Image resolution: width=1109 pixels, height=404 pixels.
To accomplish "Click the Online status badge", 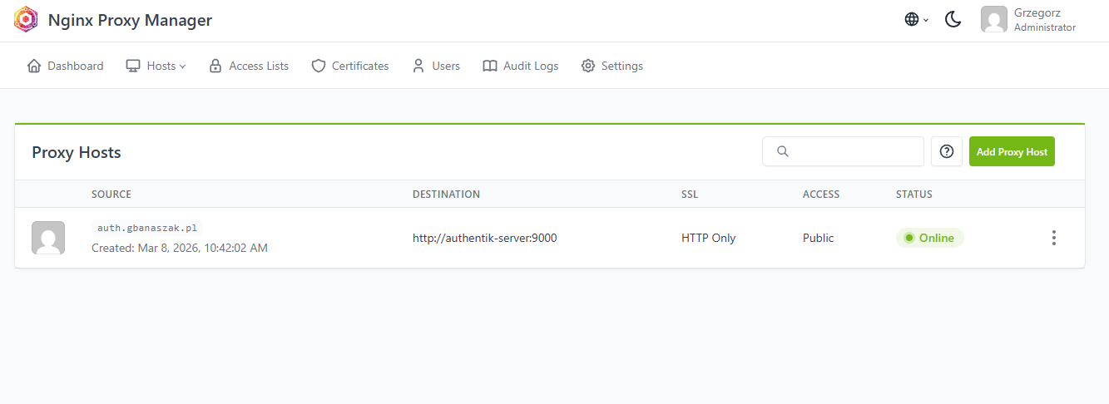I will [929, 238].
